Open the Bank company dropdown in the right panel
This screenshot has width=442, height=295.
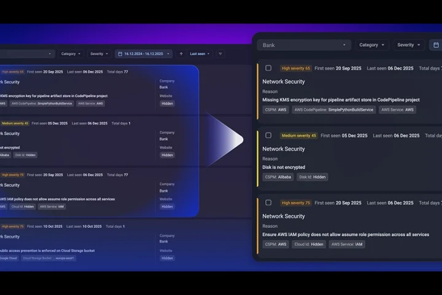click(304, 45)
